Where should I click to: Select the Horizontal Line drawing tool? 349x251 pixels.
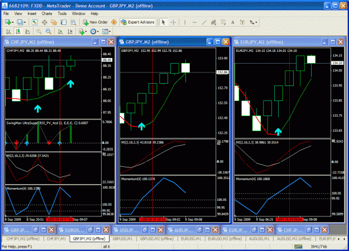click(x=194, y=22)
